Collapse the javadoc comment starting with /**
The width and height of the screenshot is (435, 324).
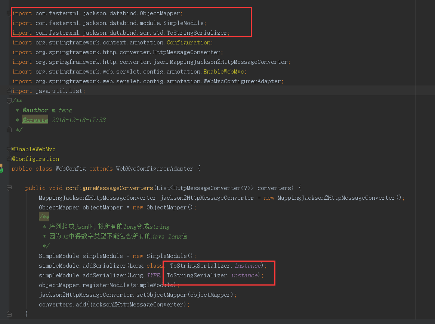(x=9, y=101)
